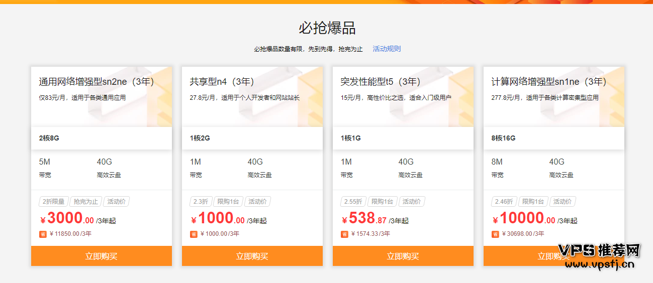Click the 8M bandwidth value

tap(497, 162)
